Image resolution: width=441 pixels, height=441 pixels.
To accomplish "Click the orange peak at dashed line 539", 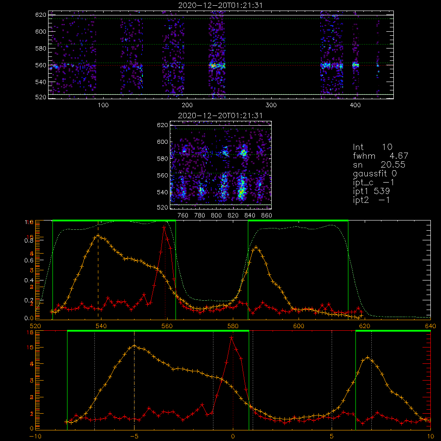I will click(98, 235).
